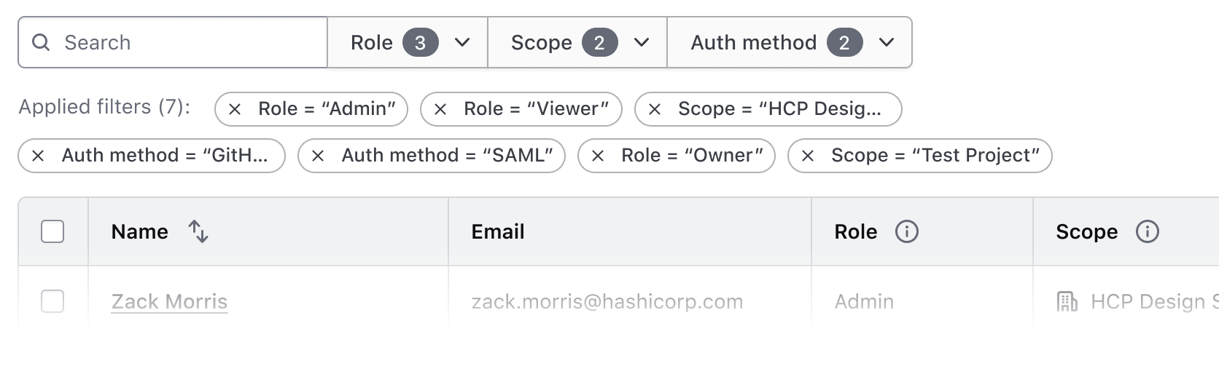This screenshot has width=1219, height=374.
Task: Show info tooltip for Scope column
Action: tap(1147, 231)
